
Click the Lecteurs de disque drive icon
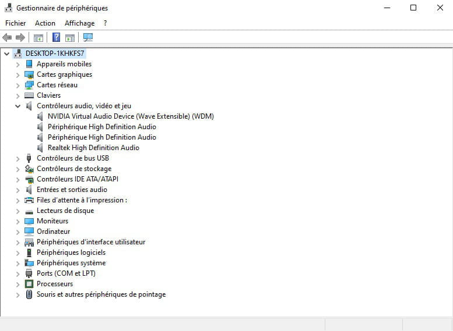(x=29, y=212)
